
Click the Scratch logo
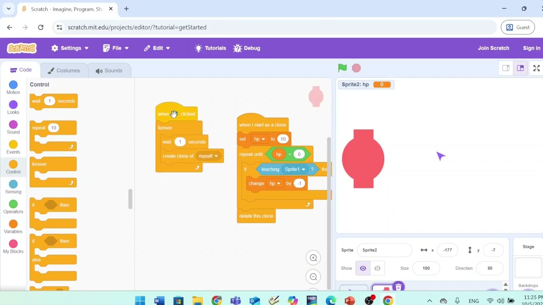22,48
